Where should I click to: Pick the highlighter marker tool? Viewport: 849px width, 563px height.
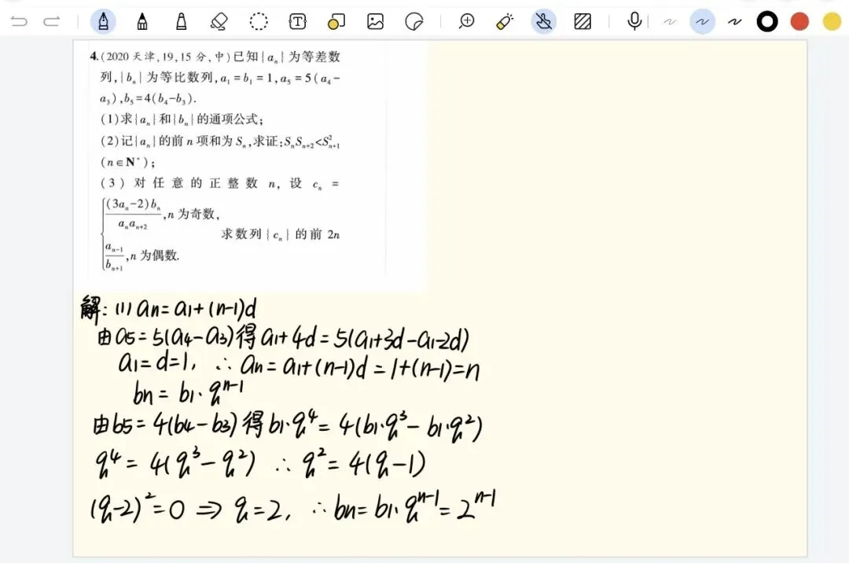point(180,21)
